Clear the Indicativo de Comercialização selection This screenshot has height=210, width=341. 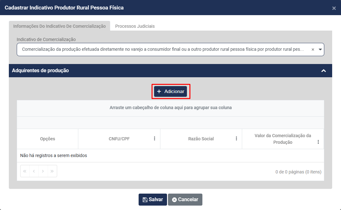[x=313, y=50]
